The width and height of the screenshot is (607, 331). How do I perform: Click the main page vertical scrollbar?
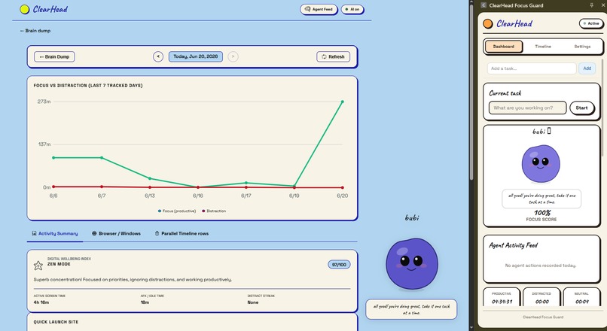tap(471, 93)
